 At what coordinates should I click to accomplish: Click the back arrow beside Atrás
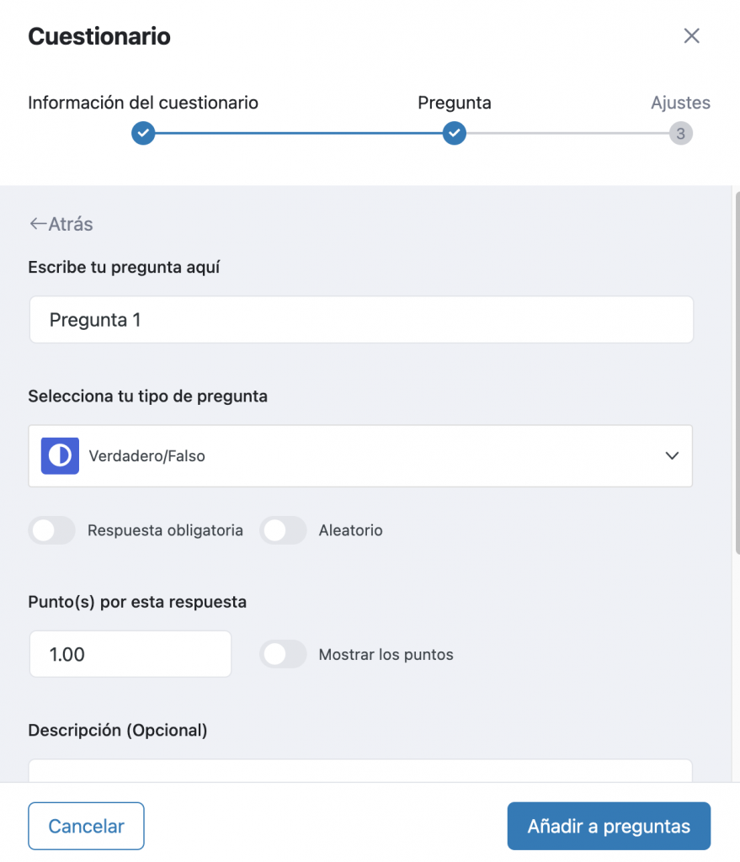[37, 224]
